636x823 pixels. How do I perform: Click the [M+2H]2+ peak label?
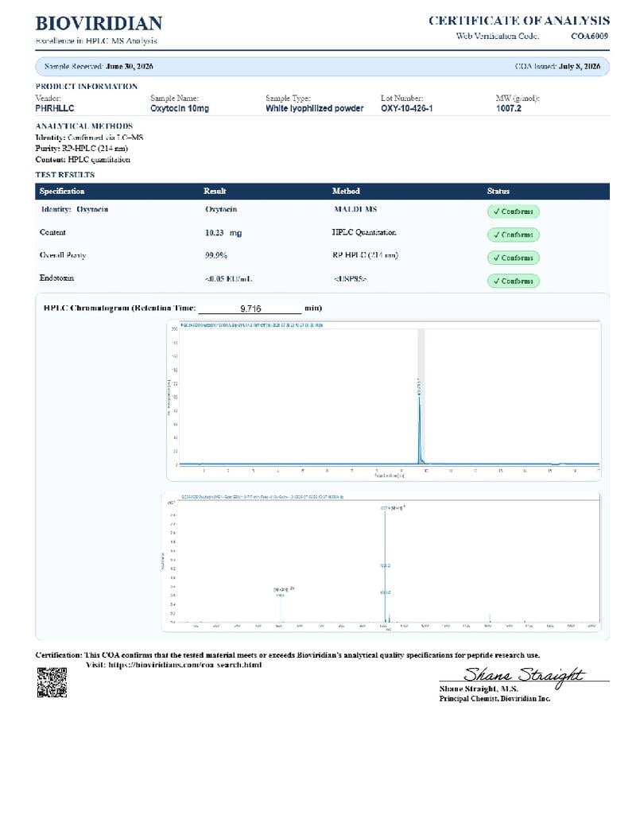click(284, 589)
